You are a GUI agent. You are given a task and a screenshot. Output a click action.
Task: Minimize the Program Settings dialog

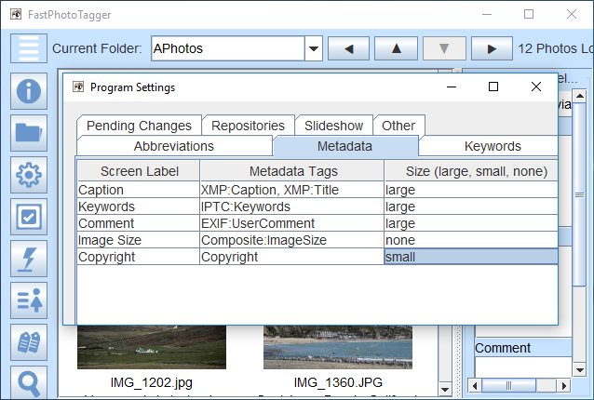452,87
